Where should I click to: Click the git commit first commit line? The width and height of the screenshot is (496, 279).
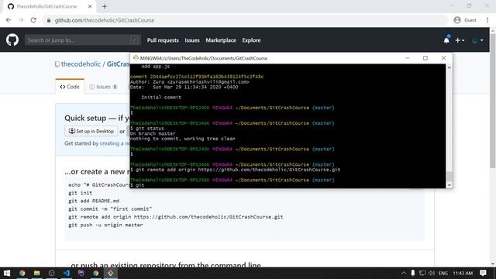(x=110, y=208)
